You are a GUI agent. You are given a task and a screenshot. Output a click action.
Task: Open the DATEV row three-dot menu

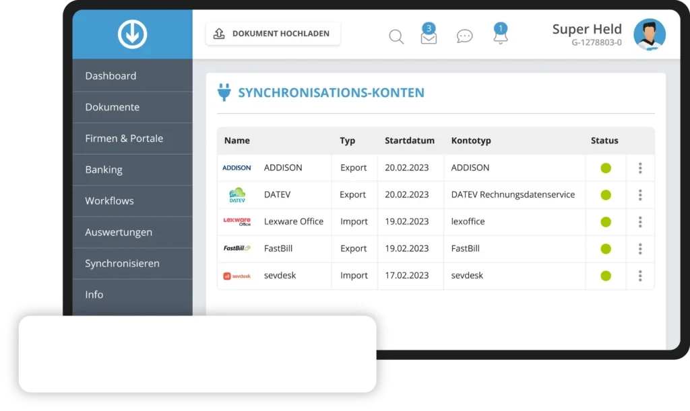[x=640, y=195]
